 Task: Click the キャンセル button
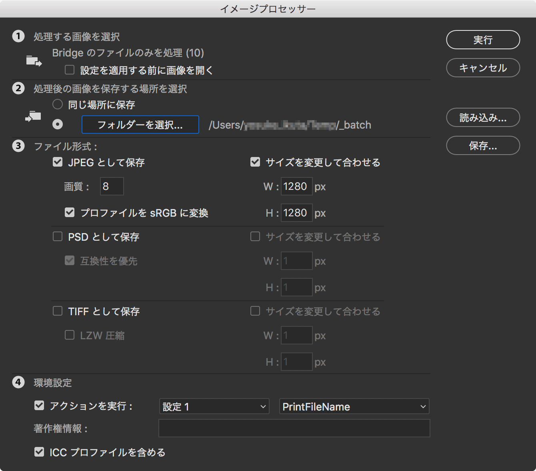[x=483, y=68]
